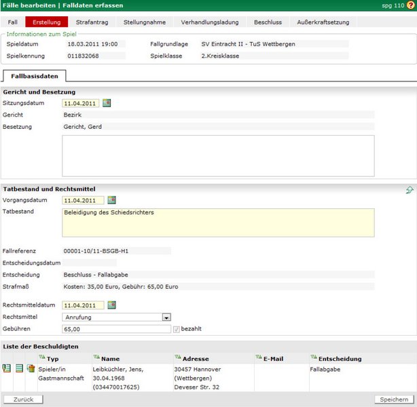Click the green arrow icon in Tatbestand section
This screenshot has width=417, height=407.
click(410, 190)
